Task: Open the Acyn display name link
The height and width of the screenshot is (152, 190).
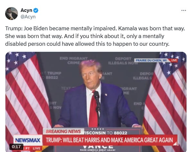Action: pos(26,10)
